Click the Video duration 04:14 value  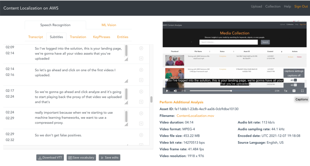coord(189,122)
